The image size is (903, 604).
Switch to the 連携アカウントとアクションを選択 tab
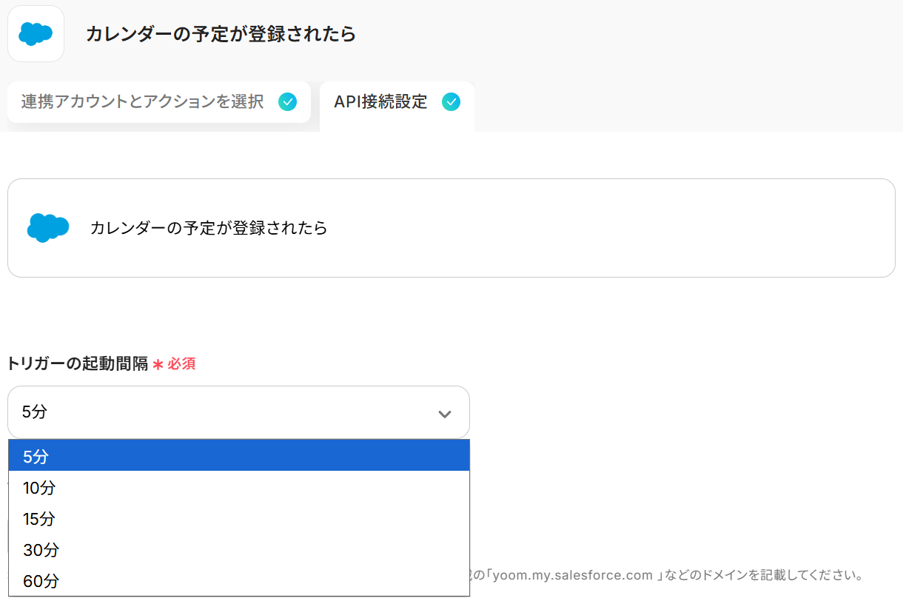click(143, 102)
